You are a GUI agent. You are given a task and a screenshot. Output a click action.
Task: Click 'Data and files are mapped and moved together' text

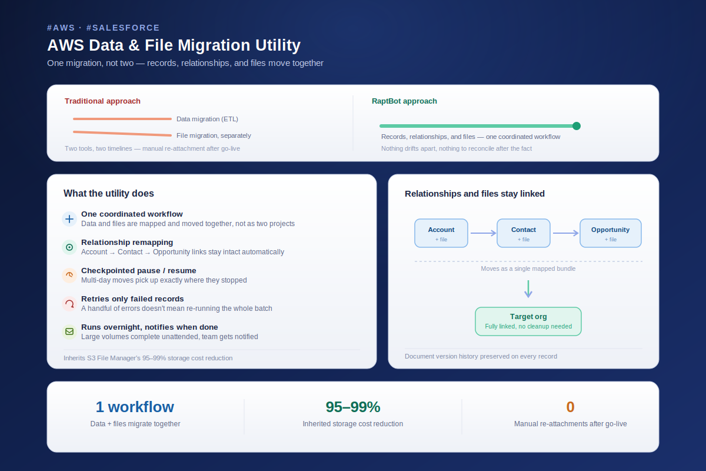188,224
